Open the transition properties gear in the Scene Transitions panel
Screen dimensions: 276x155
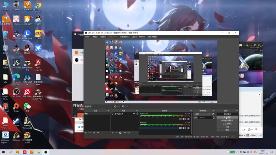[213, 114]
